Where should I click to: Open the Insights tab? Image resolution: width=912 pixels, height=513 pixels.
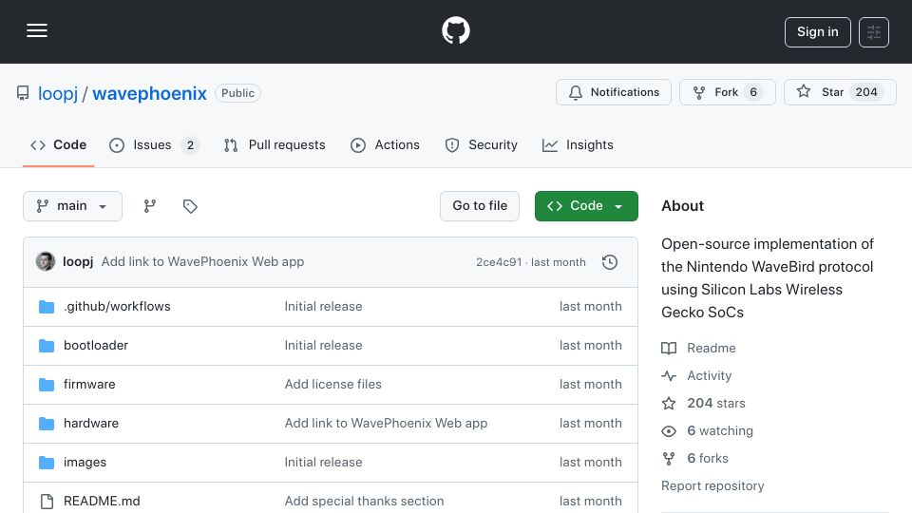coord(578,144)
